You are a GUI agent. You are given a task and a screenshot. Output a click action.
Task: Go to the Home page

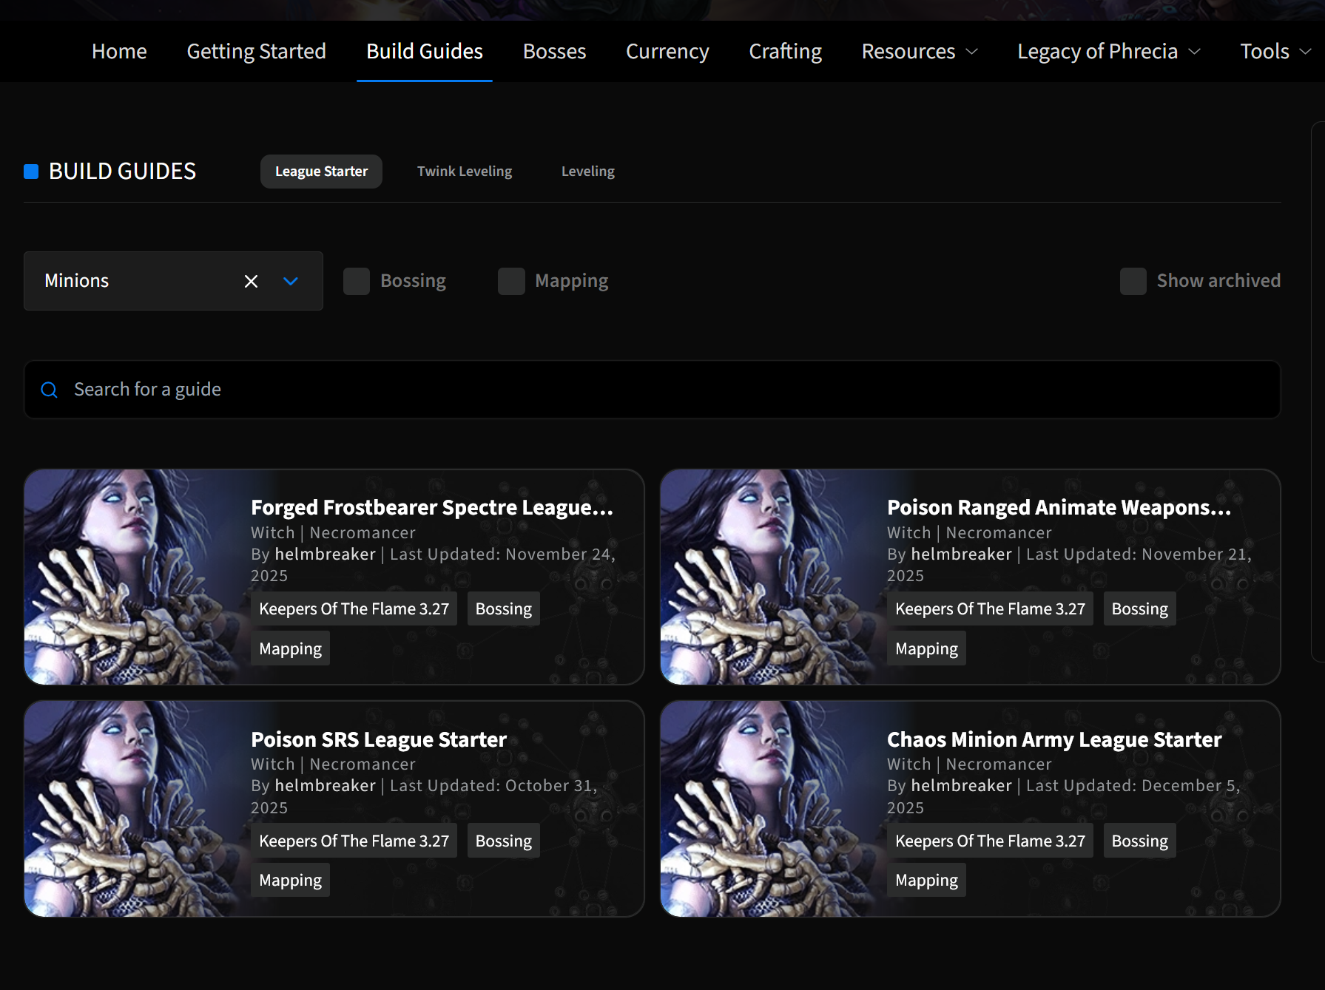[119, 51]
